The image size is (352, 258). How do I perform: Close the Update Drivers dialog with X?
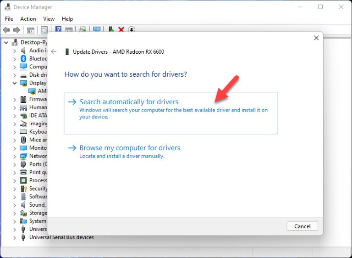pos(316,38)
